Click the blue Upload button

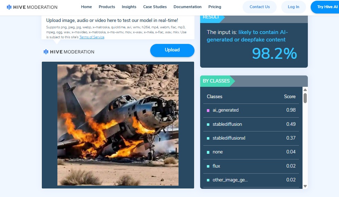pos(172,50)
